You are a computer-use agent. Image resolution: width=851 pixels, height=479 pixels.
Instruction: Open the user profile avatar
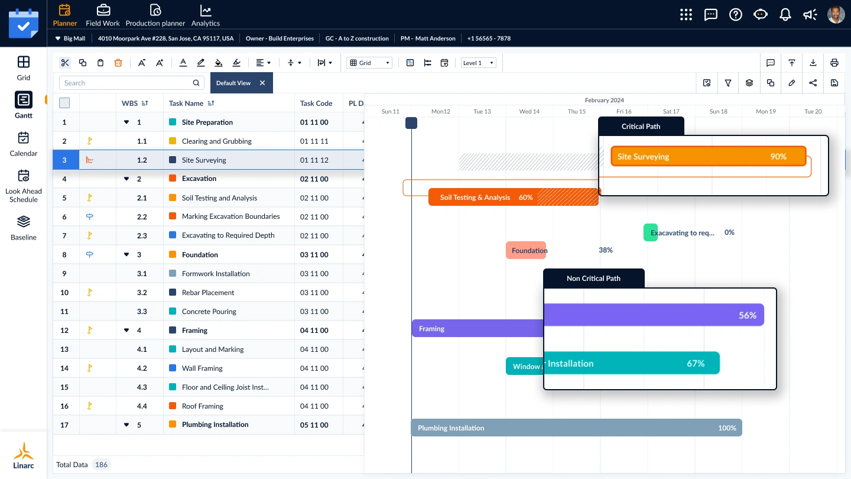point(836,15)
